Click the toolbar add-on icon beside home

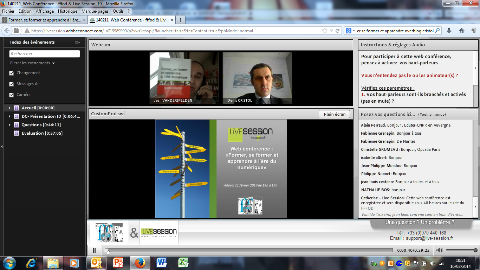474,31
